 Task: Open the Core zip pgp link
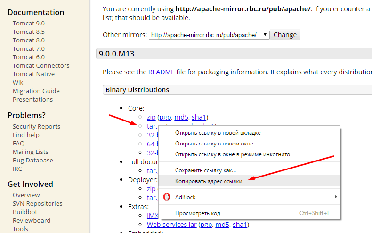[x=165, y=117]
